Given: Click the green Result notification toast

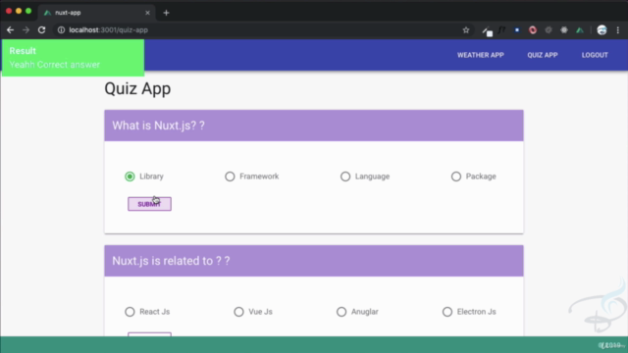Looking at the screenshot, I should pos(73,58).
